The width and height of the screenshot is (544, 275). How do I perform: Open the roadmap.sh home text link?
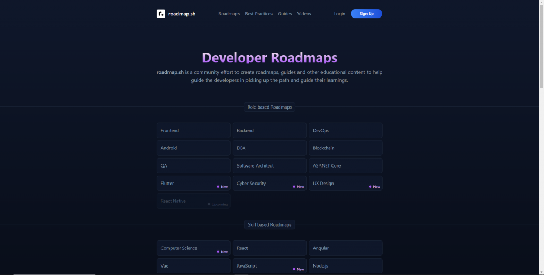click(182, 14)
